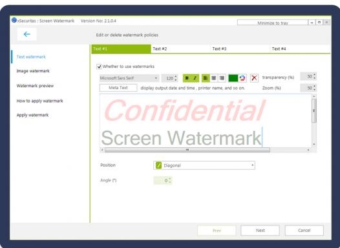Decrease the Angle value
340x248 pixels.
(x=170, y=182)
